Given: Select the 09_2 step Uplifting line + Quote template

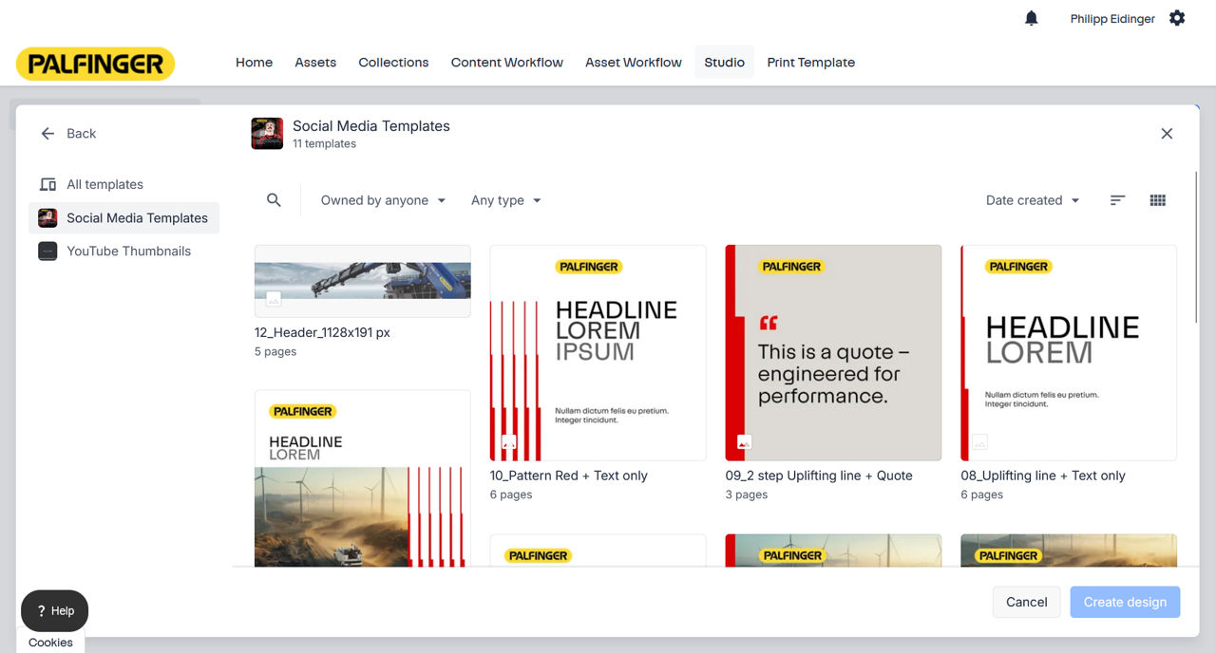Looking at the screenshot, I should point(833,353).
